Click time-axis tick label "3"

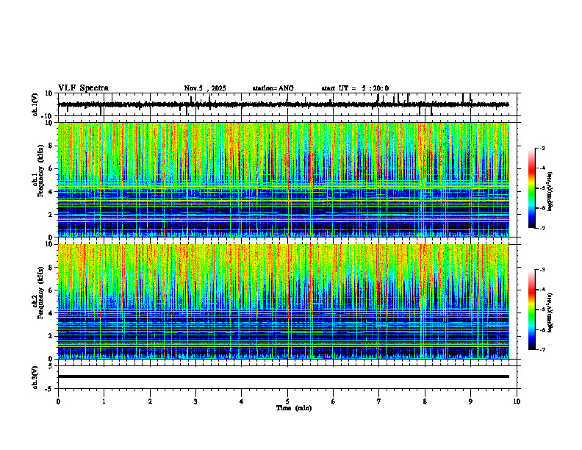(x=195, y=401)
